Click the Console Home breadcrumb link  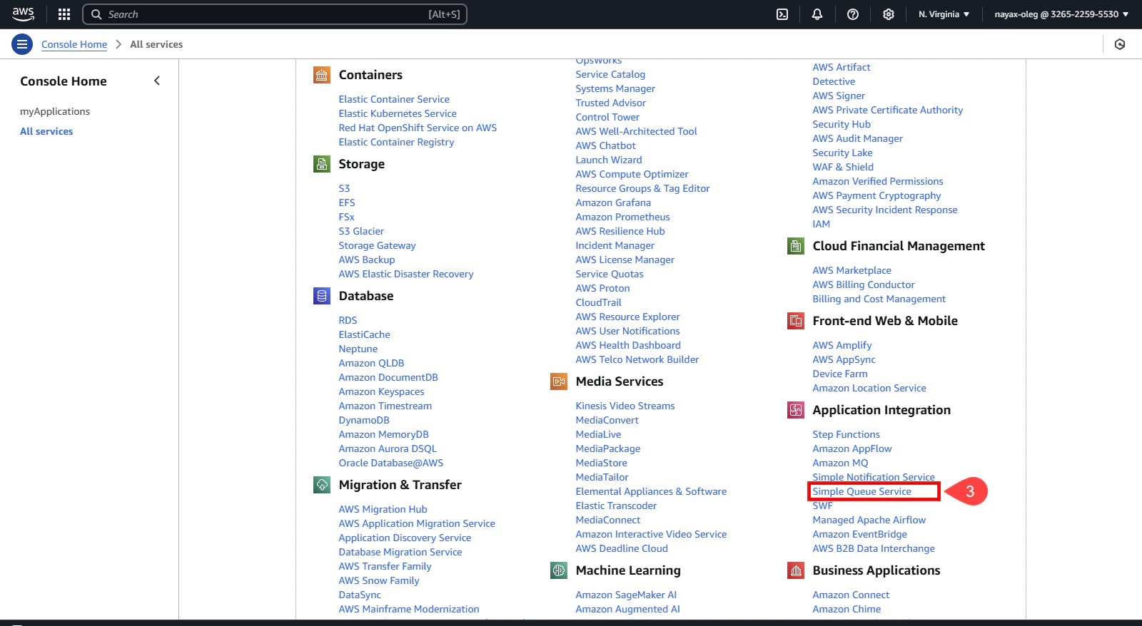click(74, 44)
